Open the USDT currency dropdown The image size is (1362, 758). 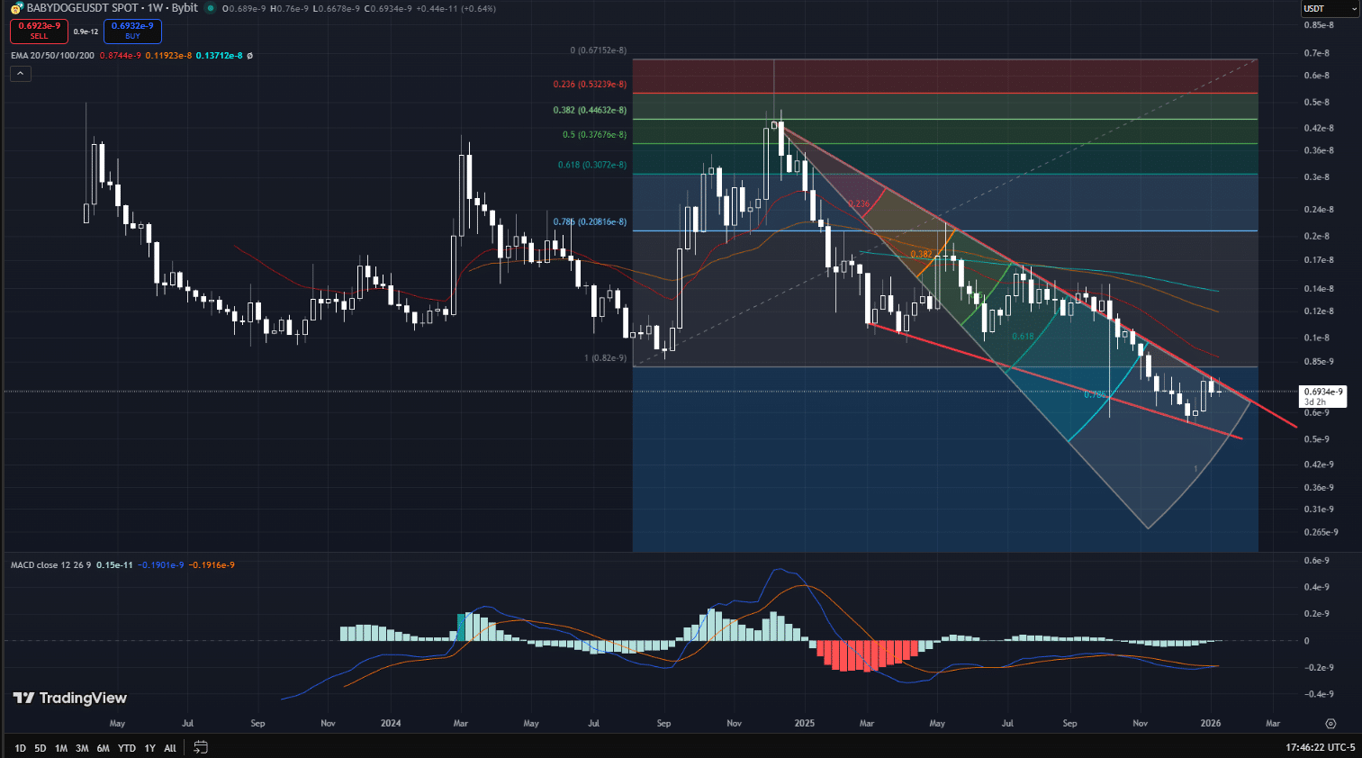tap(1330, 8)
